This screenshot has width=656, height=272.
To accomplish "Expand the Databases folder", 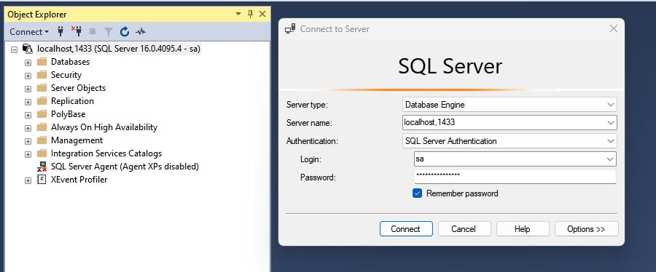I will pyautogui.click(x=28, y=63).
